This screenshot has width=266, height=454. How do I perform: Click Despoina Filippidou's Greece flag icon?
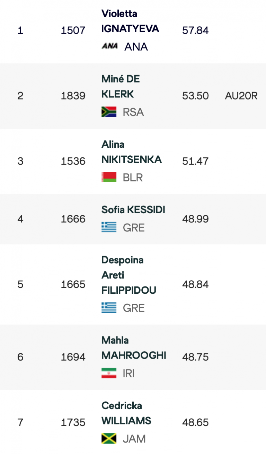pyautogui.click(x=109, y=308)
